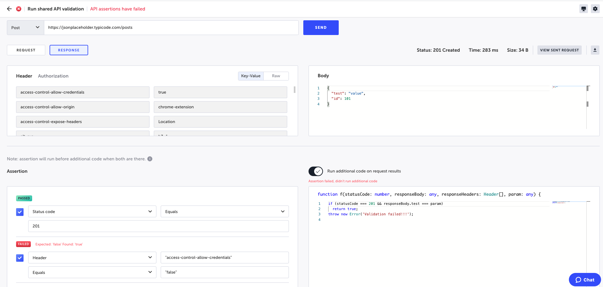Screen dimensions: 603x287
Task: Click the back arrow icon
Action: (x=9, y=9)
